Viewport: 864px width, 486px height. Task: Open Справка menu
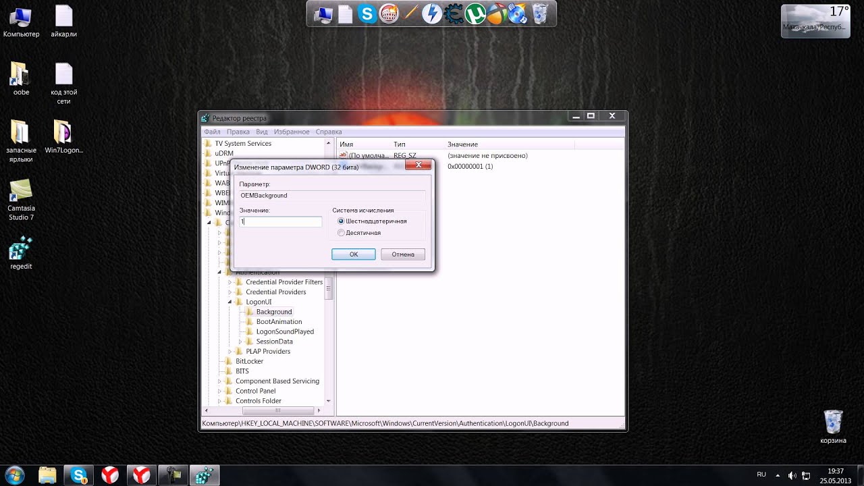click(329, 132)
